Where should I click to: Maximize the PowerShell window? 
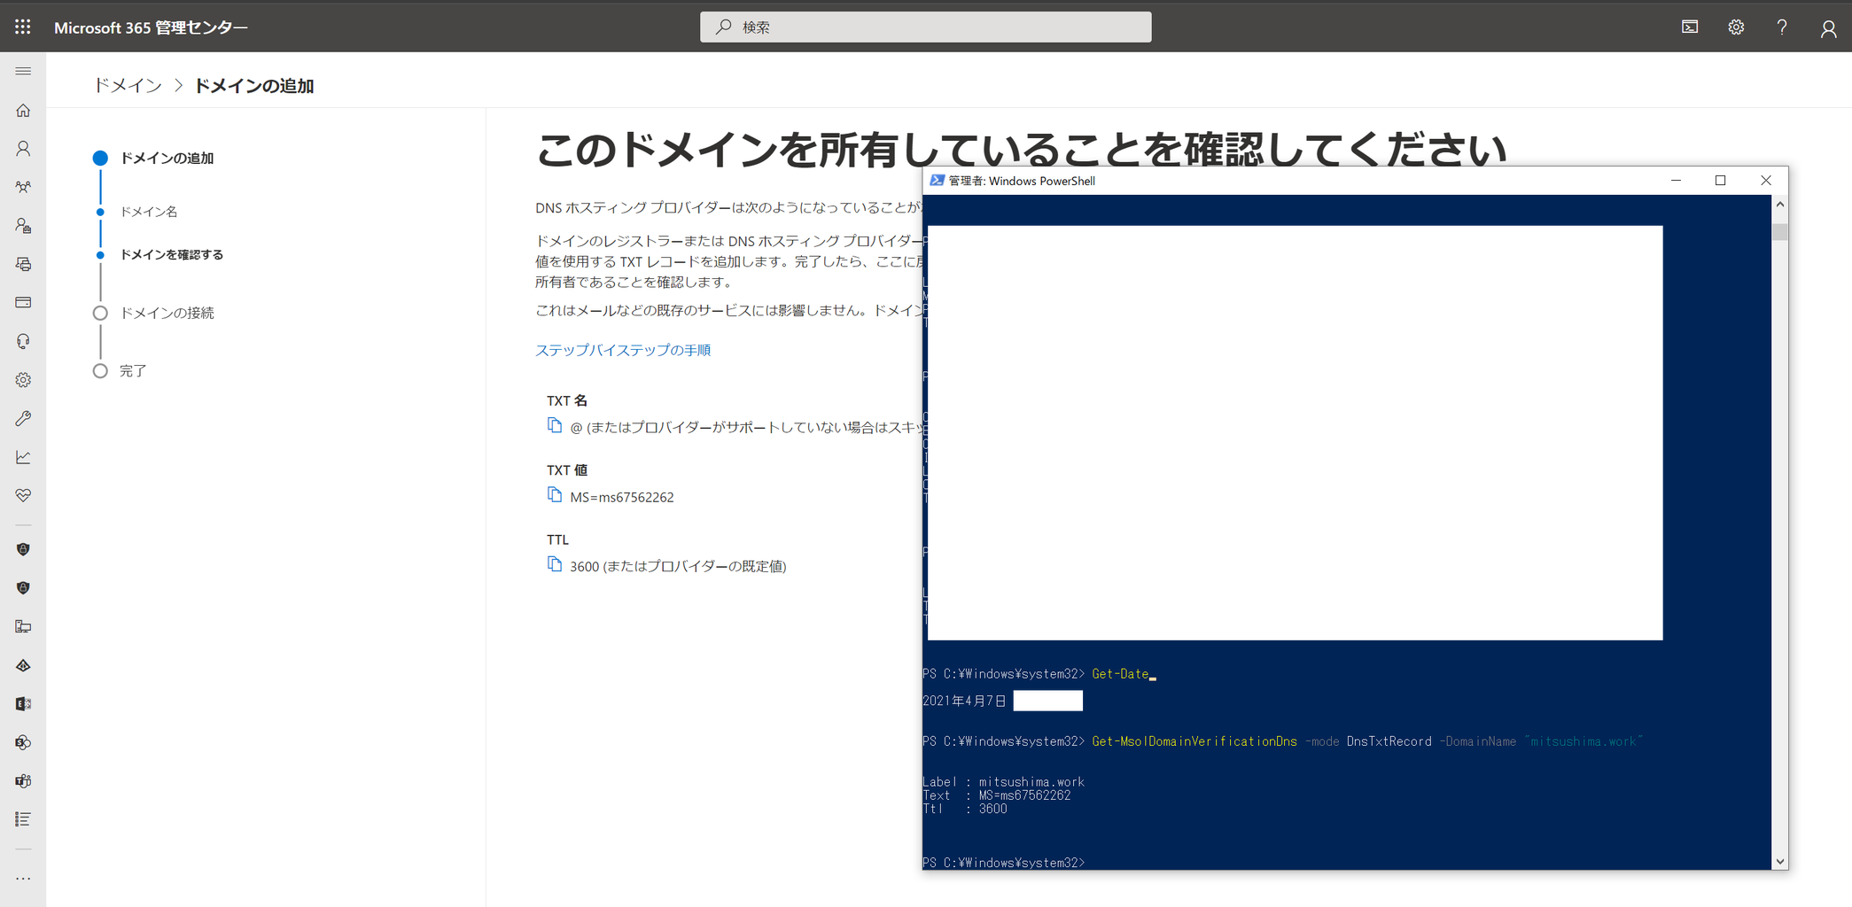click(x=1721, y=180)
